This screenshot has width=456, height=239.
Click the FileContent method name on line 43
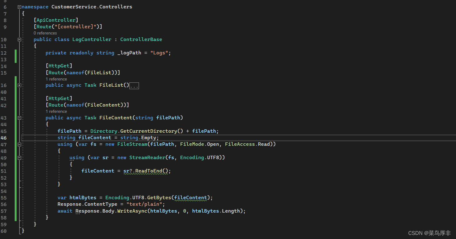click(x=116, y=118)
